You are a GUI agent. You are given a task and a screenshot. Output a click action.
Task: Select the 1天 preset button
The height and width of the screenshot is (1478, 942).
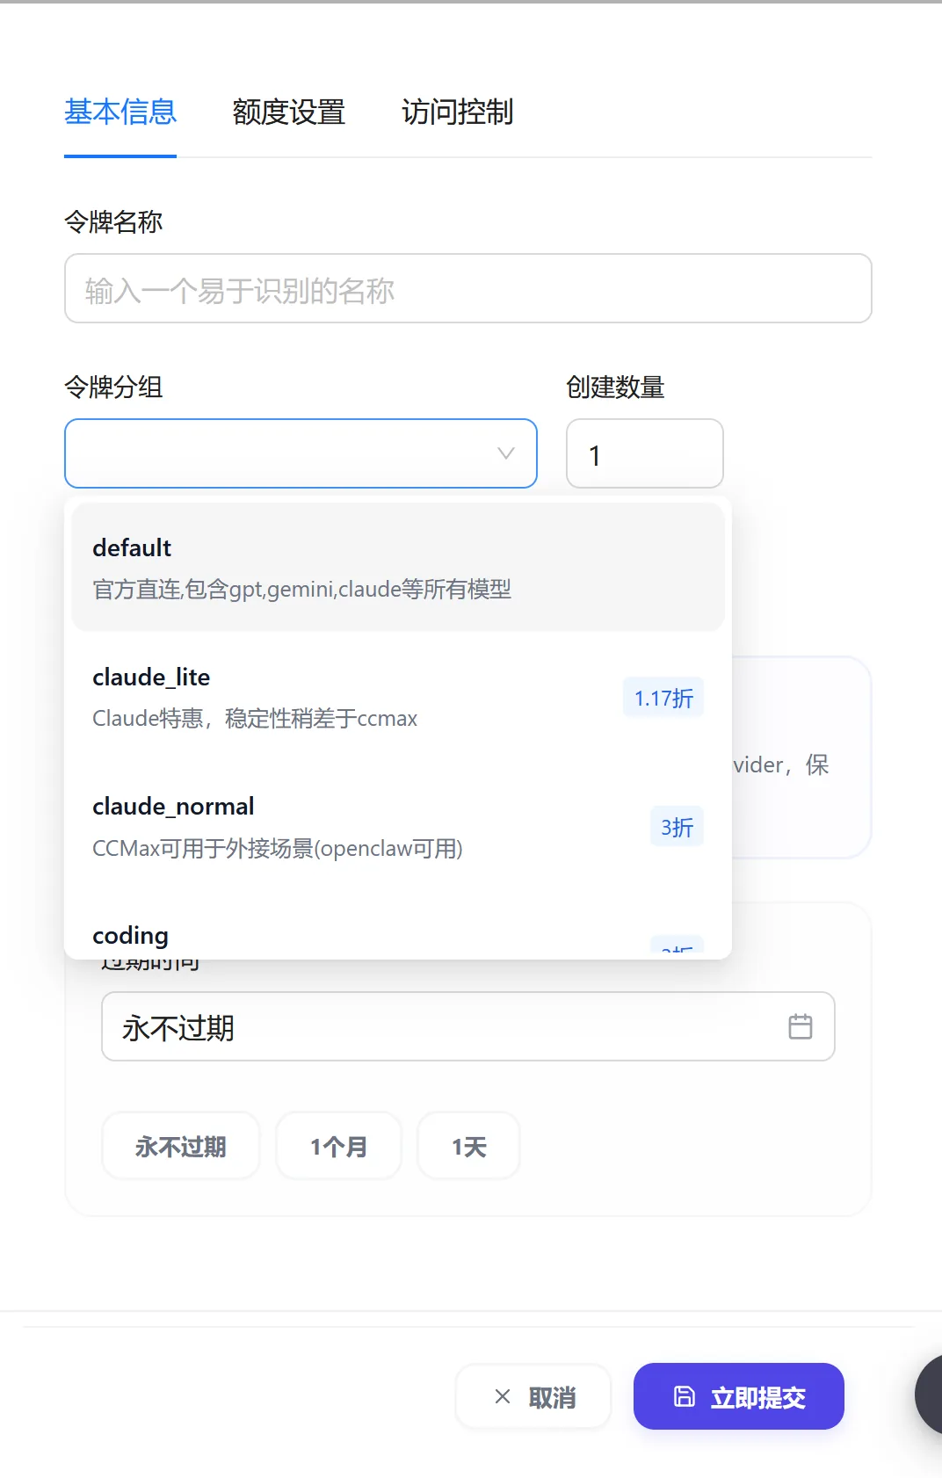(x=468, y=1146)
